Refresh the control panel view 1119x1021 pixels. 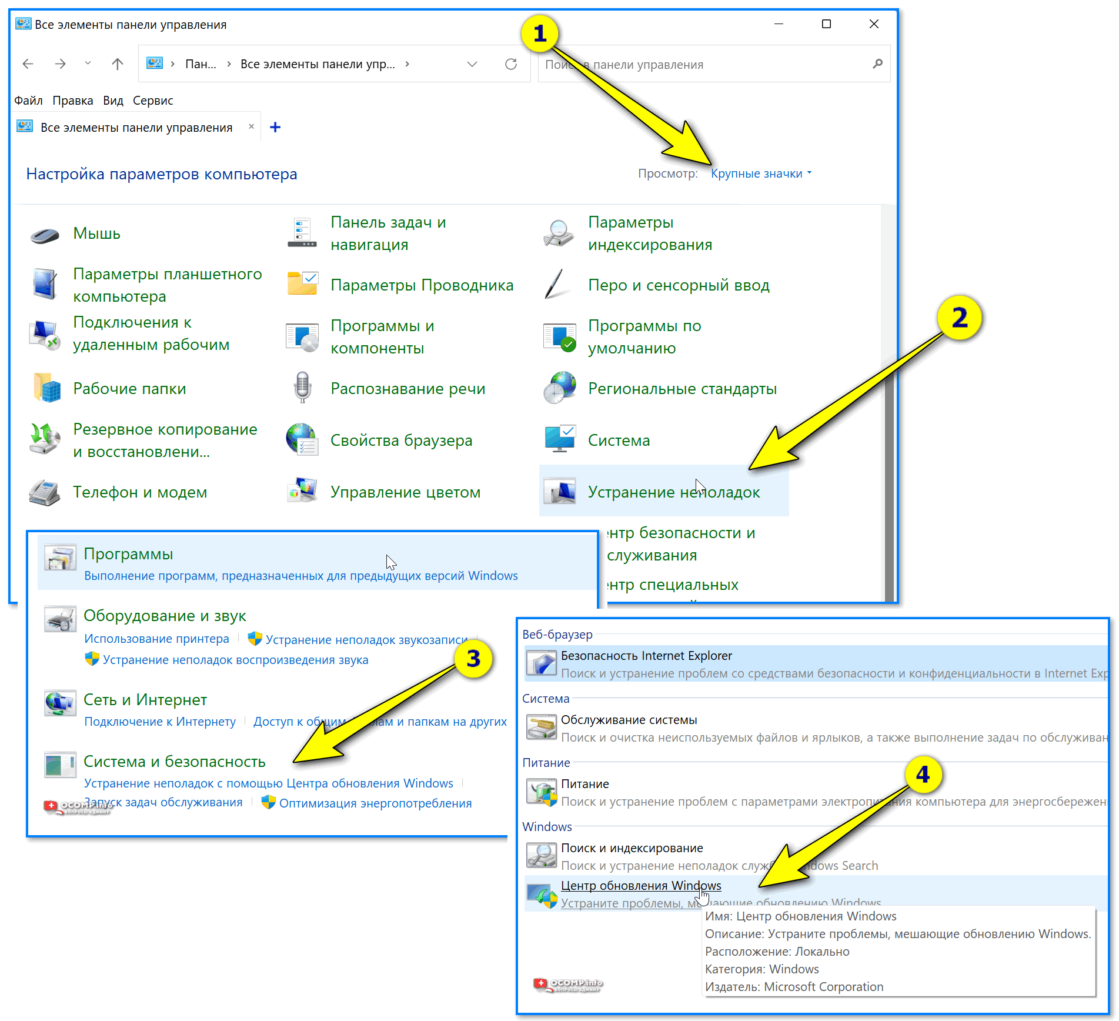(511, 64)
